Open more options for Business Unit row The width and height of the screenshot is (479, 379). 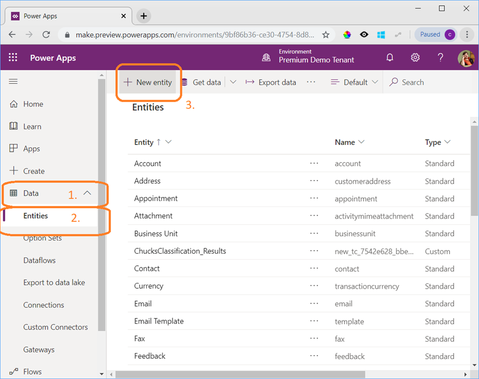[314, 233]
